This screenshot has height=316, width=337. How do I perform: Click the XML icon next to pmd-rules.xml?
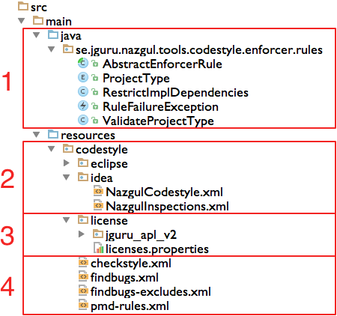pyautogui.click(x=83, y=305)
